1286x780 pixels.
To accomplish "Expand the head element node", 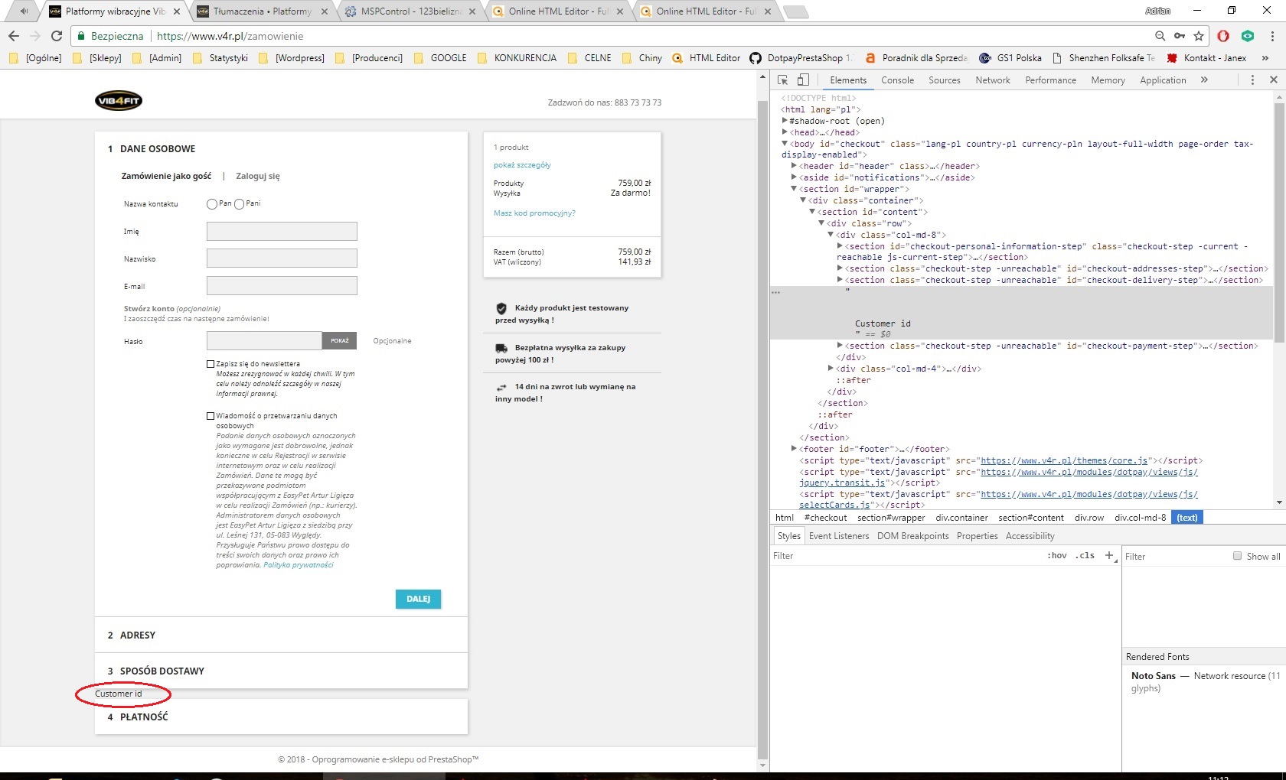I will tap(785, 132).
